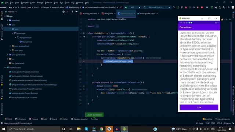Expand the manifests folder
The width and height of the screenshot is (235, 132).
pyautogui.click(x=8, y=21)
